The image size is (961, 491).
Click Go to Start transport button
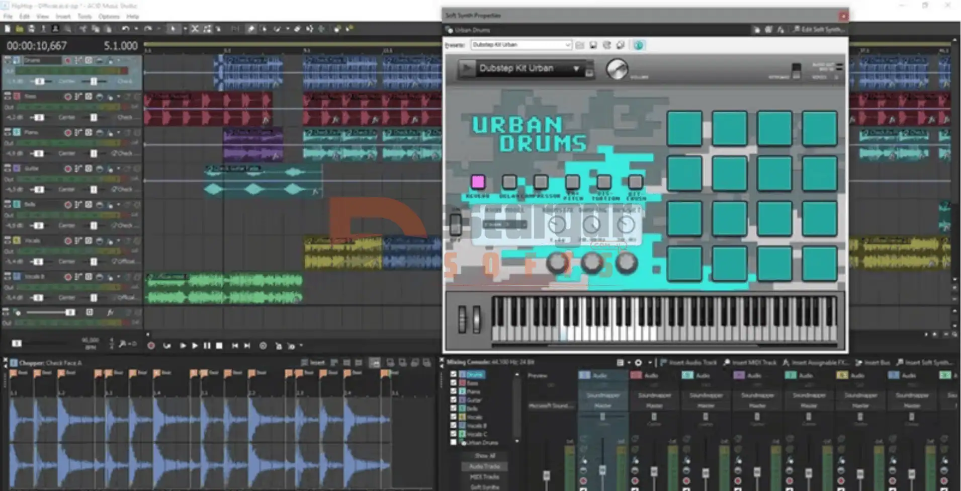pyautogui.click(x=235, y=346)
